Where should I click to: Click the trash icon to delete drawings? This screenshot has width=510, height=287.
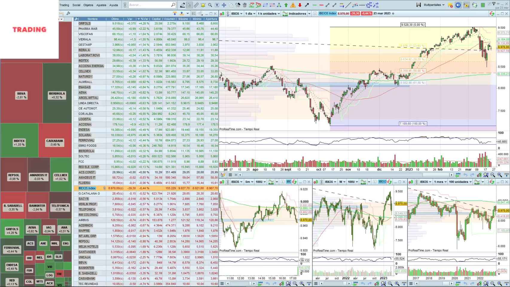coord(245,5)
